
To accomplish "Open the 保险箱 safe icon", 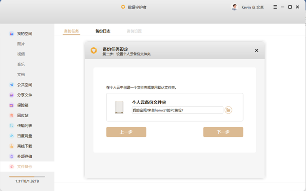I will click(12, 105).
